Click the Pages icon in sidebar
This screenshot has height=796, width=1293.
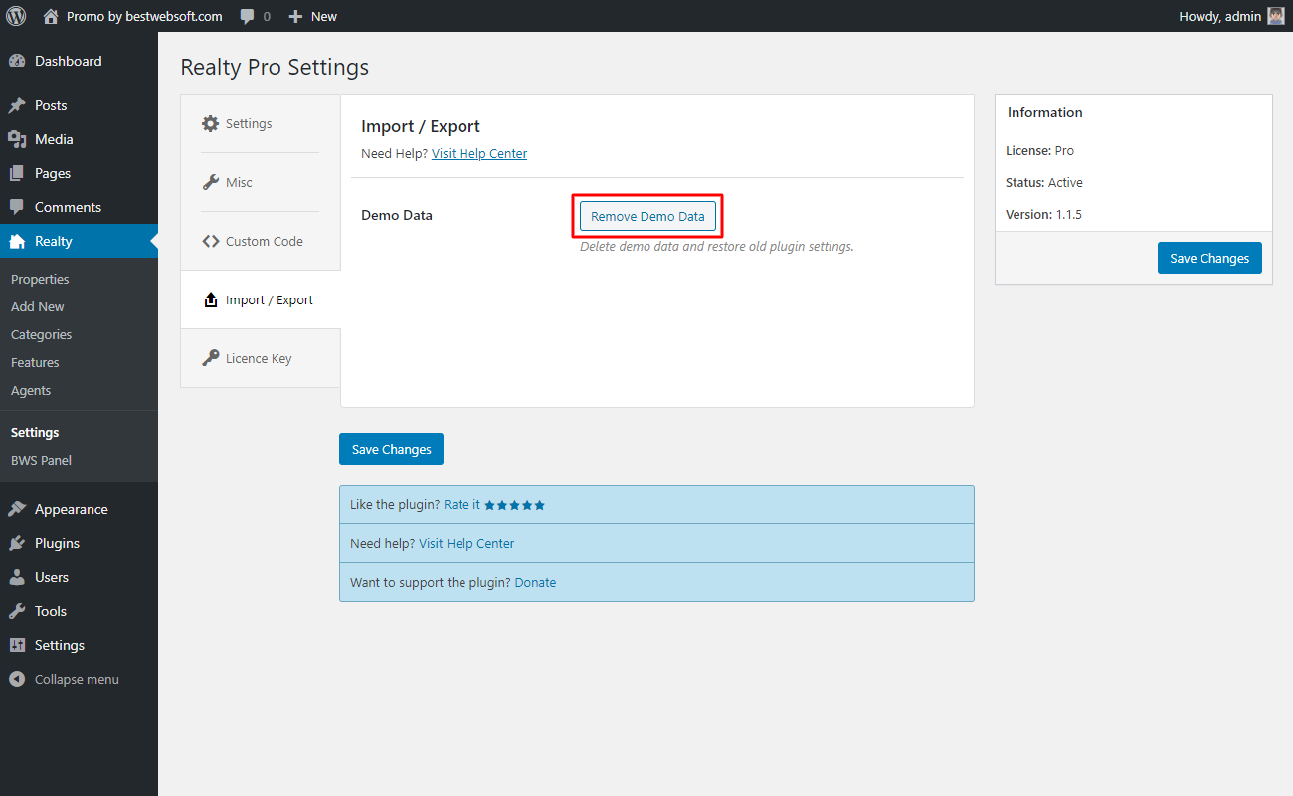pyautogui.click(x=17, y=173)
